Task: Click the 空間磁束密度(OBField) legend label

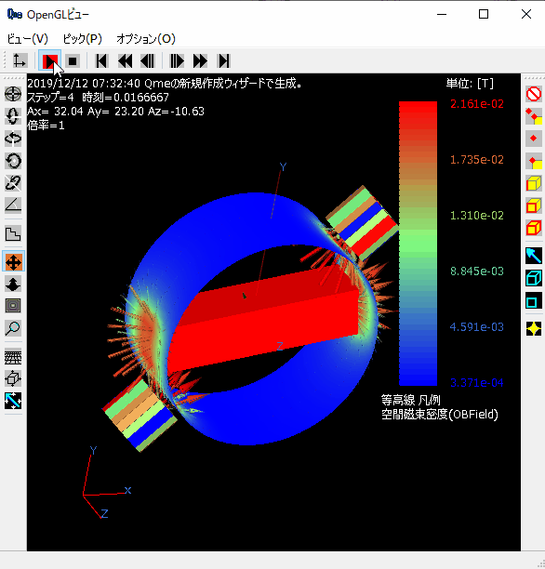Action: pyautogui.click(x=440, y=414)
